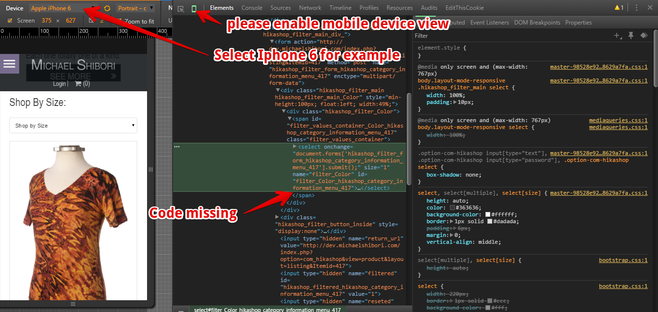
Task: Open the hamburger menu on the mobile site
Action: 9,64
